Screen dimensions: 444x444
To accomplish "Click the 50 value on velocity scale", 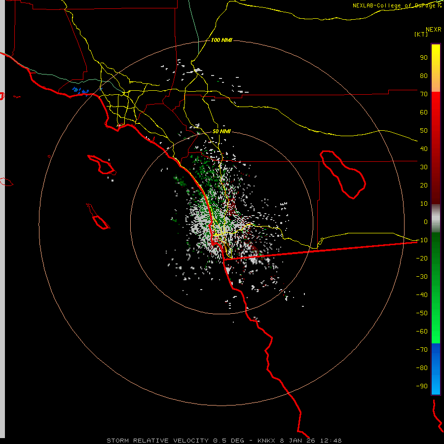I will click(x=424, y=131).
